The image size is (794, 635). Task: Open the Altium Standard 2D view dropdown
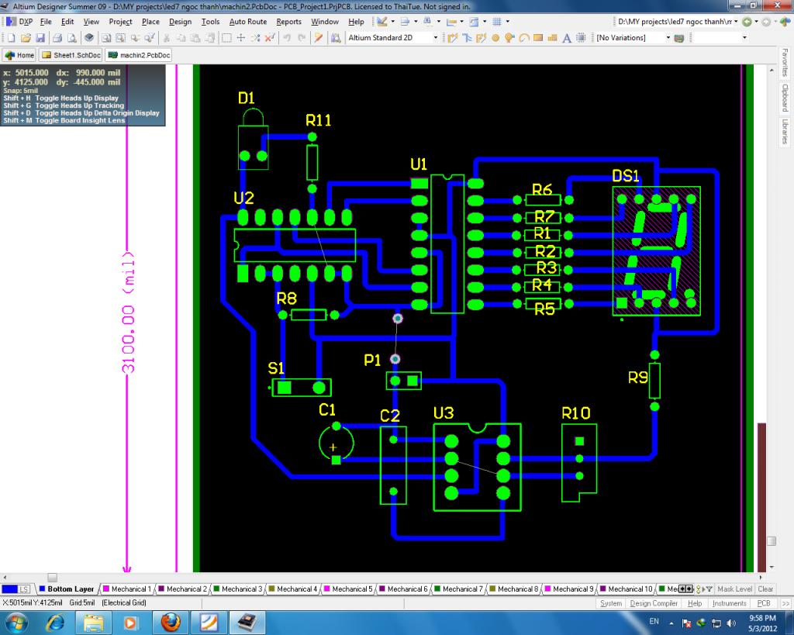click(x=435, y=38)
